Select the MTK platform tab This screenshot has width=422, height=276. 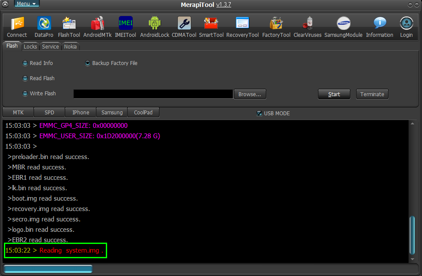point(18,113)
